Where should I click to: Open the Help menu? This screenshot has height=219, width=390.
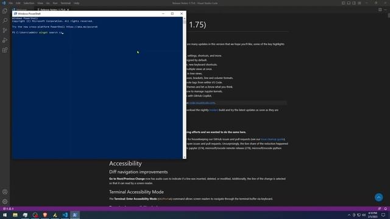pyautogui.click(x=77, y=3)
